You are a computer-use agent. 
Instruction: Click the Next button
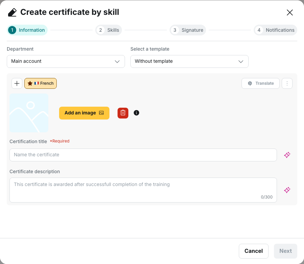285,251
